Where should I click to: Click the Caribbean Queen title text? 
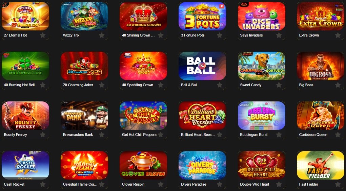click(313, 135)
